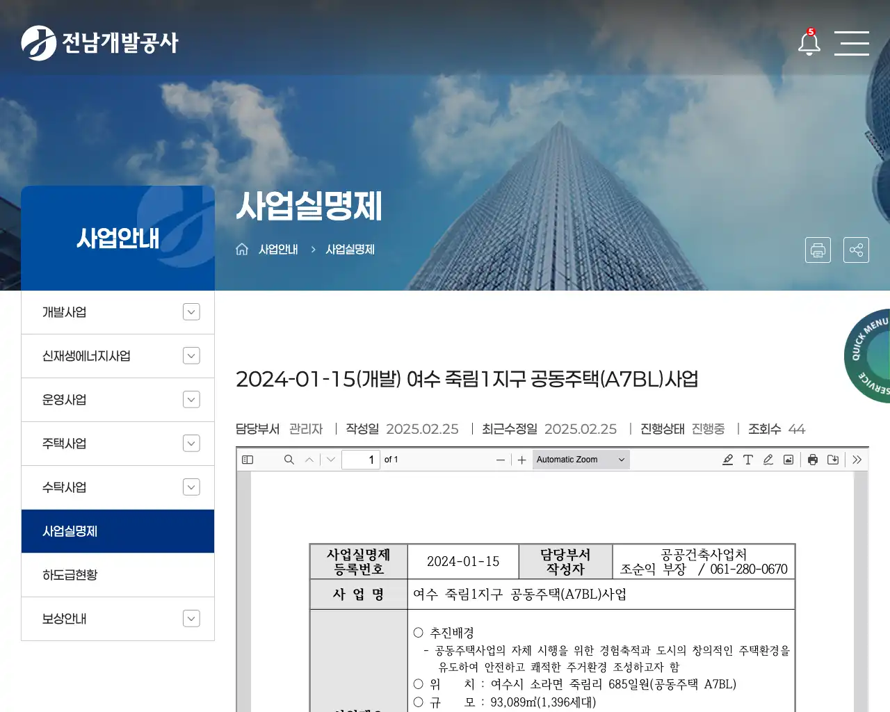Open the hamburger main menu

(852, 43)
